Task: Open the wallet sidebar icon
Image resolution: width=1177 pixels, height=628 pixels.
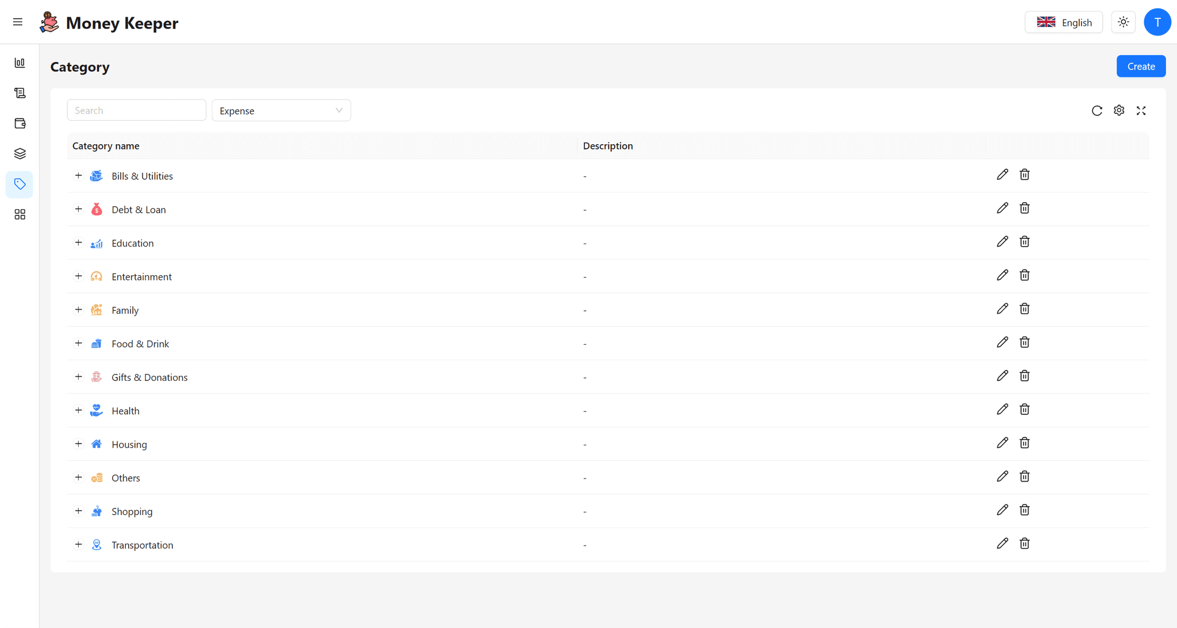Action: click(20, 124)
